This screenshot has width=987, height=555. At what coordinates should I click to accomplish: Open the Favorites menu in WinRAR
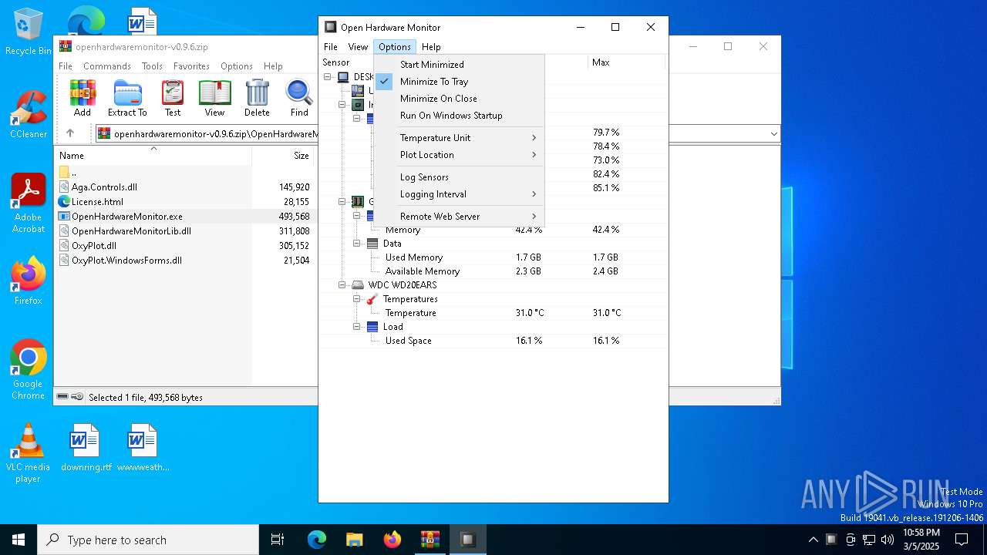point(191,66)
